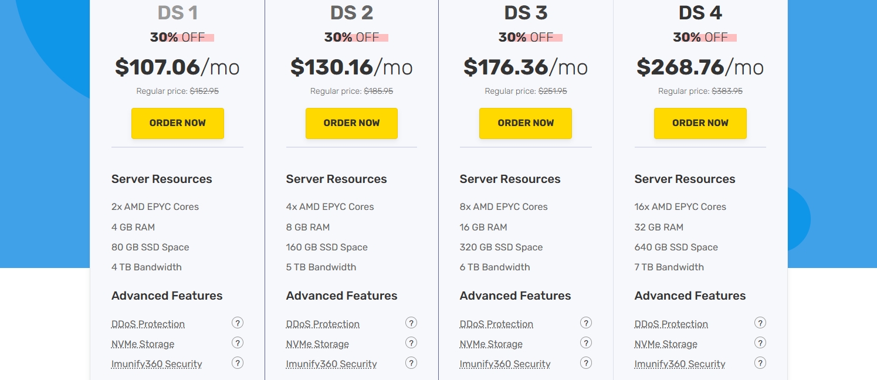The width and height of the screenshot is (877, 380).
Task: Open the DS 2 Imunify360 Security help icon
Action: click(x=411, y=362)
